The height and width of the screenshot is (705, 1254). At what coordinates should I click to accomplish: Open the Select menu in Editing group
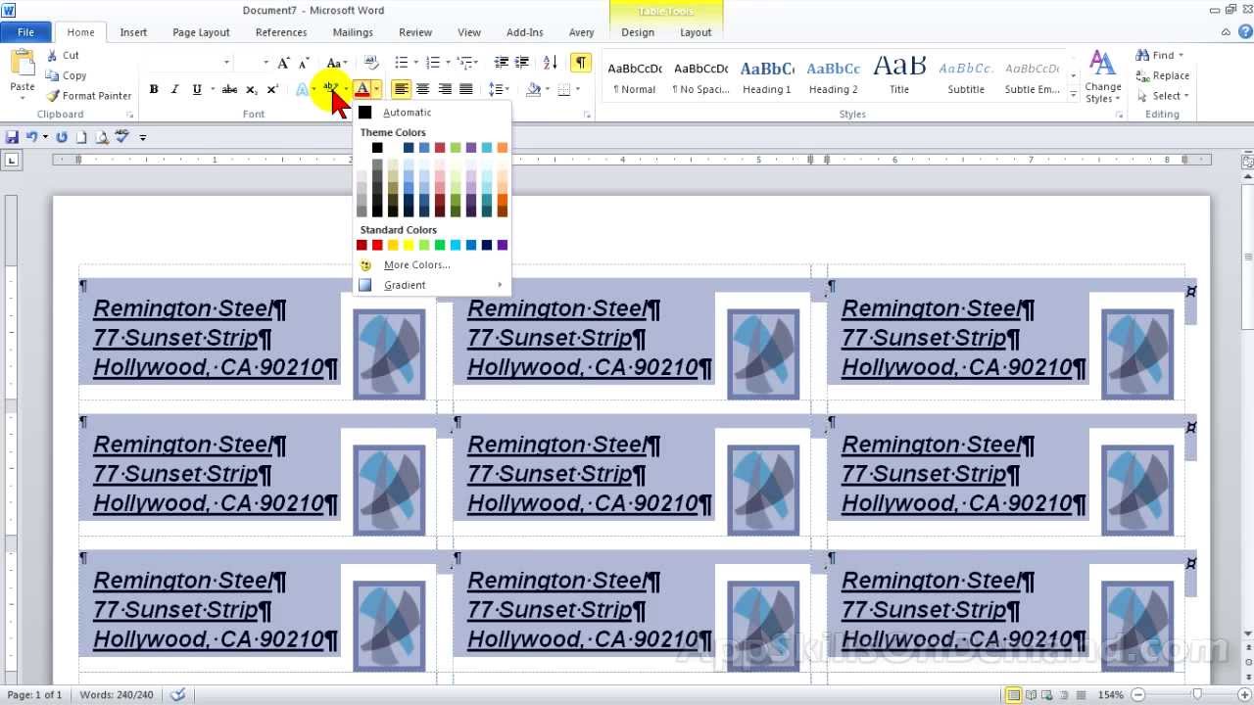1163,96
